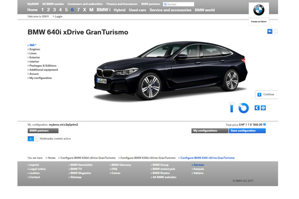Select the 6 series nav item

pos(72,10)
